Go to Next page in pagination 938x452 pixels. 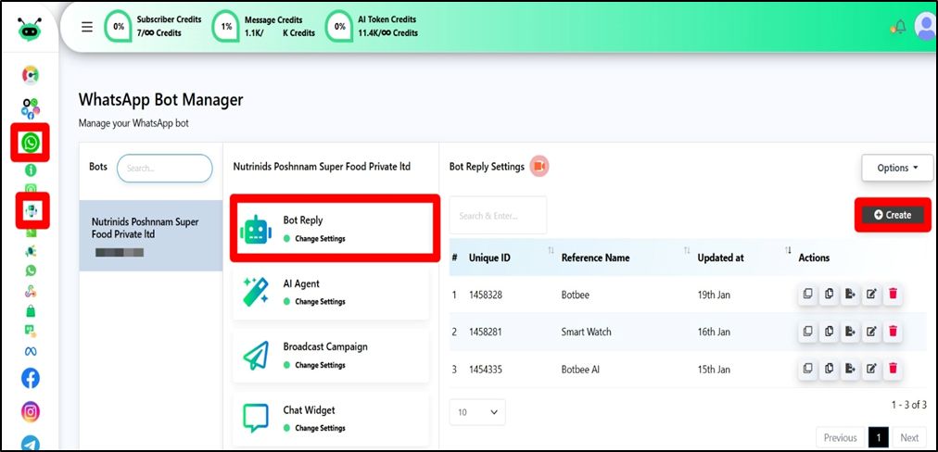tap(908, 438)
